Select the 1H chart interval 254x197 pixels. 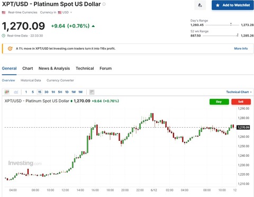click(53, 92)
